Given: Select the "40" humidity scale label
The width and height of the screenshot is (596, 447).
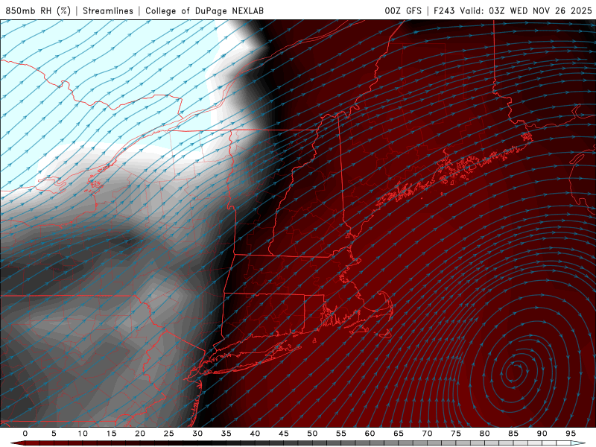Looking at the screenshot, I should (x=255, y=434).
